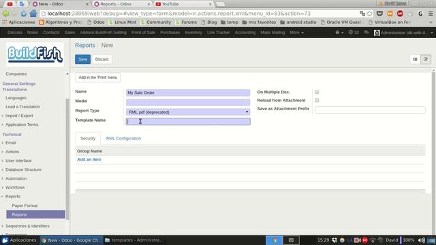Open the Discuss menu
Screen dimensions: 436x245
15,33
